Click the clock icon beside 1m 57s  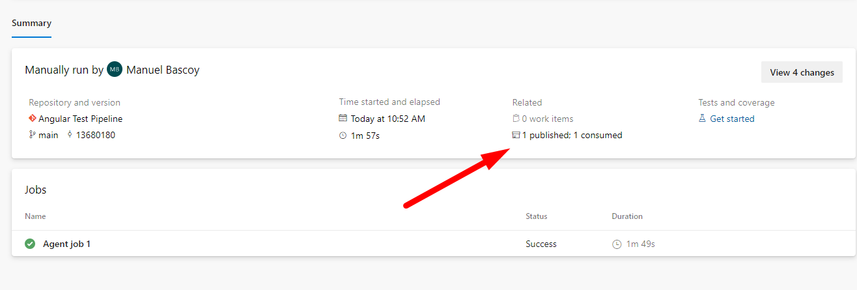343,136
